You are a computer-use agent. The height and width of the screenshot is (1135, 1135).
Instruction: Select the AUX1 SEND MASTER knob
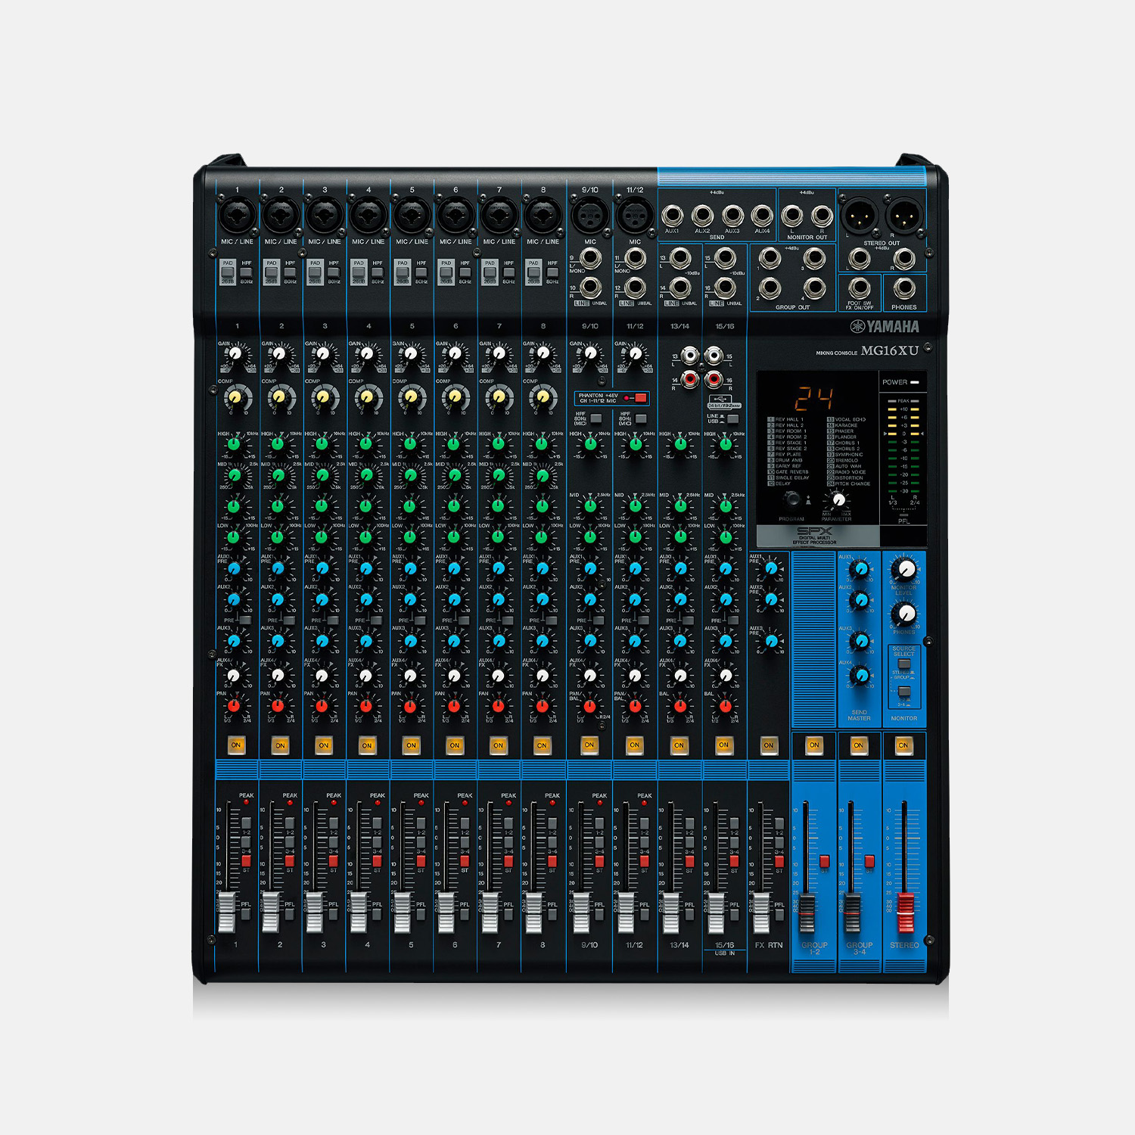pyautogui.click(x=860, y=568)
